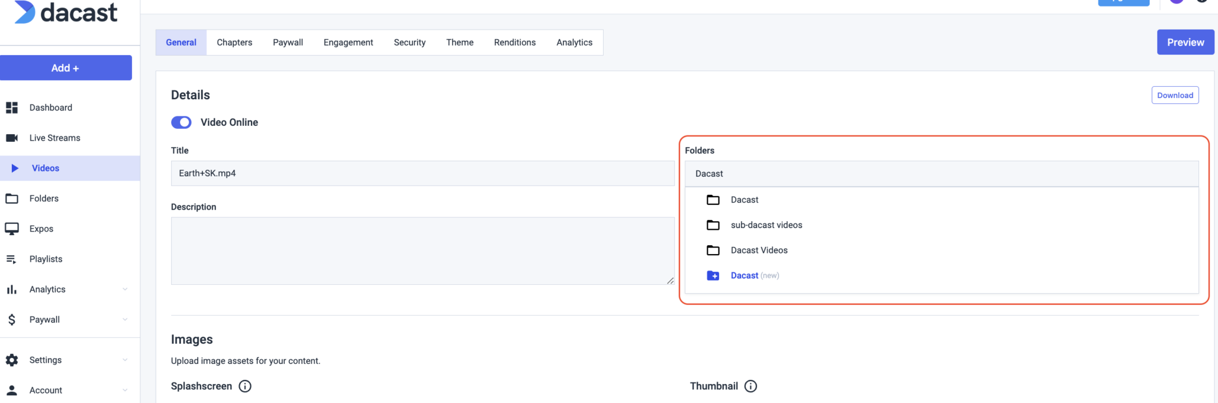
Task: Click the Thumbnail info icon
Action: (x=751, y=386)
